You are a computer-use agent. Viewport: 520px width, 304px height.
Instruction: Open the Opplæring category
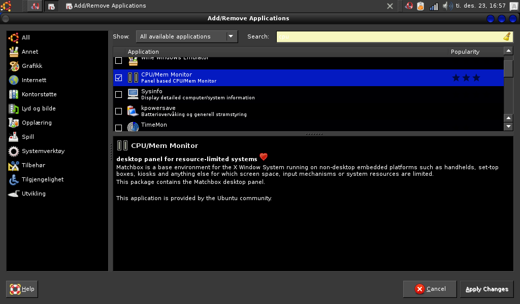click(x=30, y=123)
